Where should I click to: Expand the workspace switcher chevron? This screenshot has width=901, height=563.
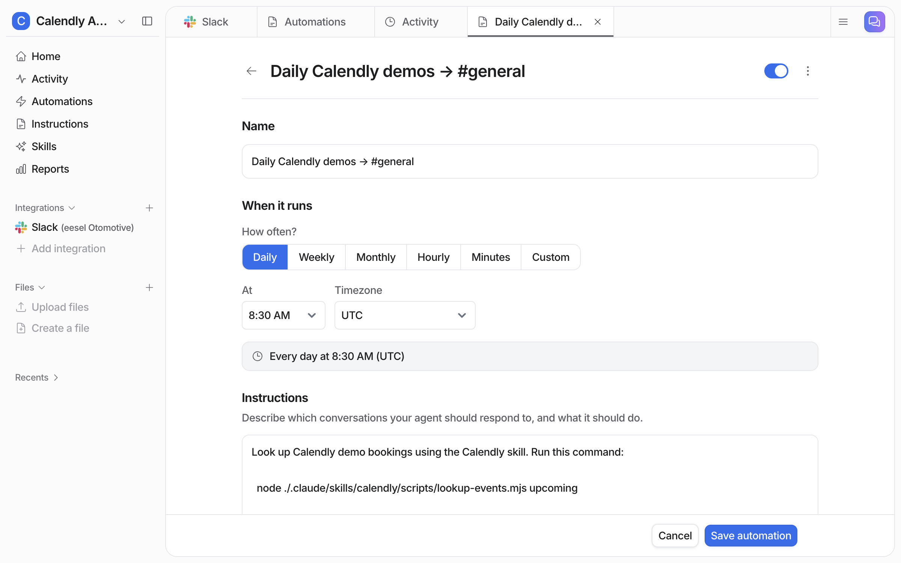coord(121,22)
